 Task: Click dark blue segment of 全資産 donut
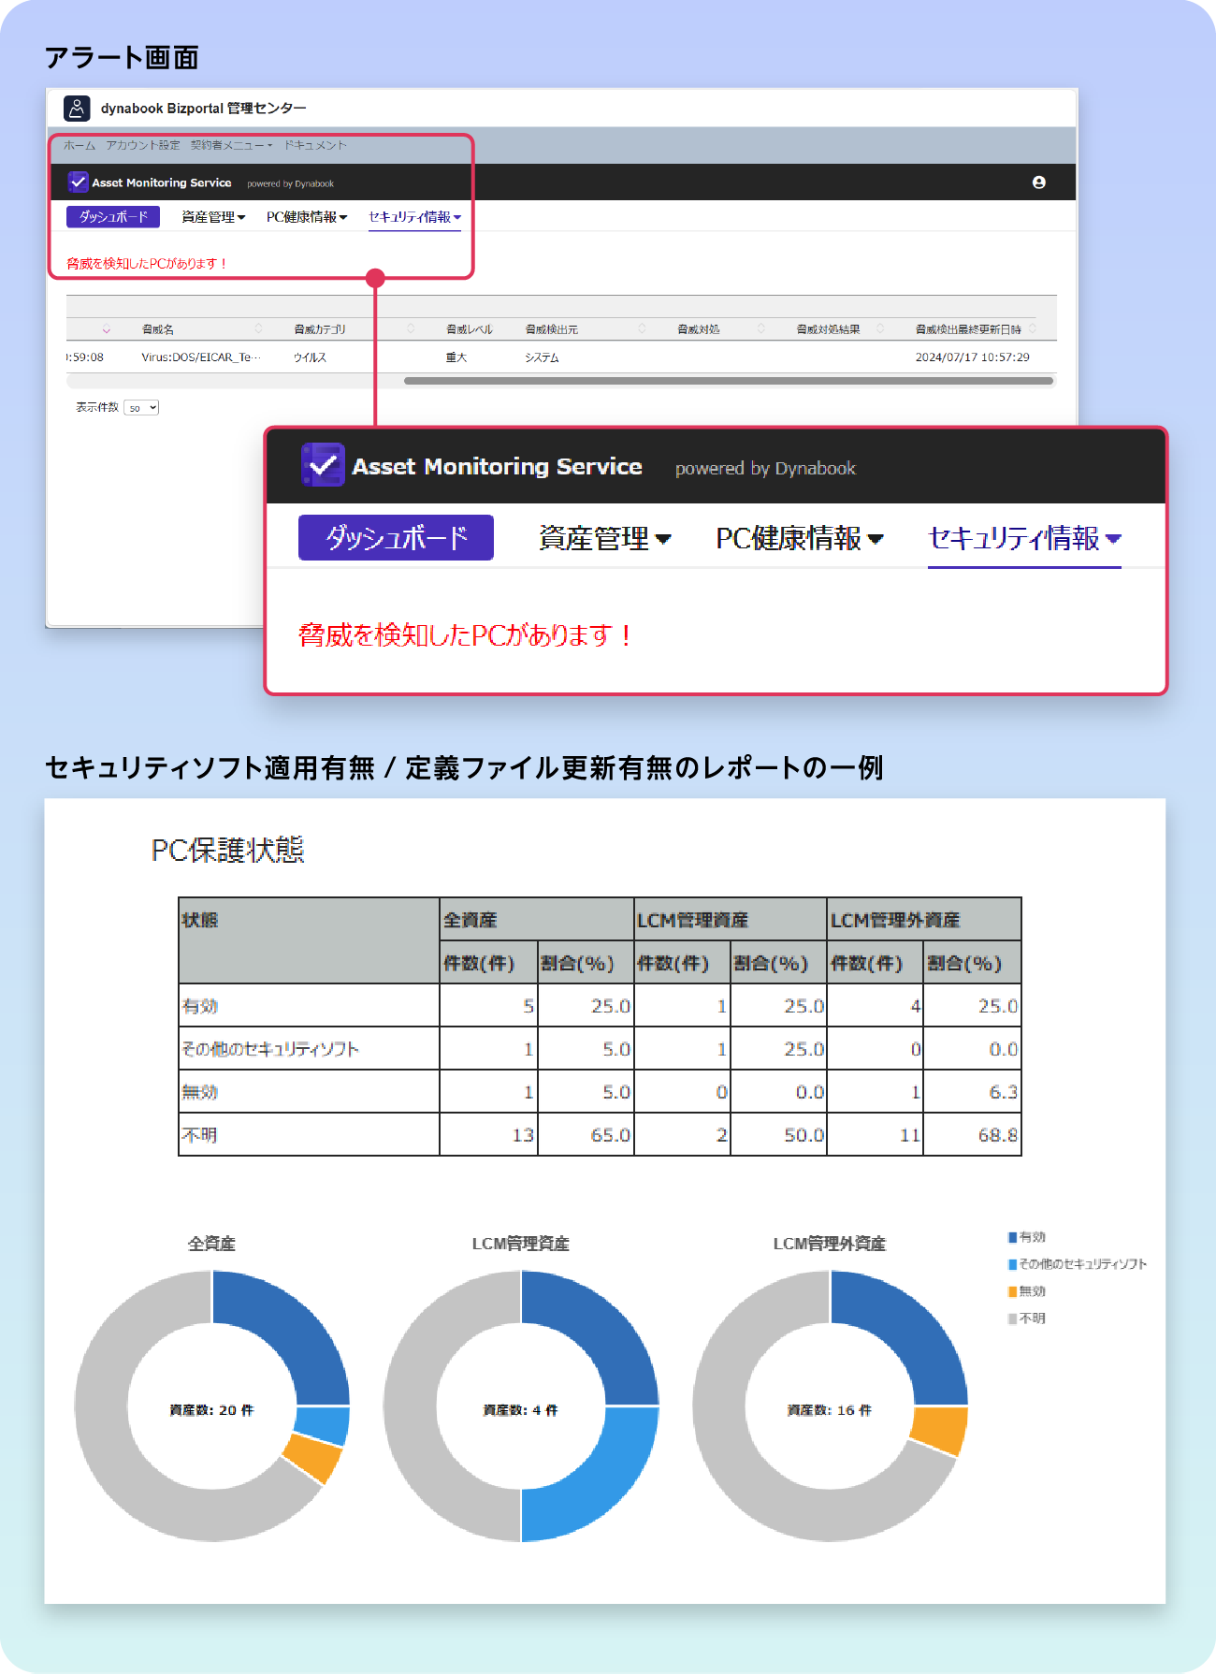292,1329
